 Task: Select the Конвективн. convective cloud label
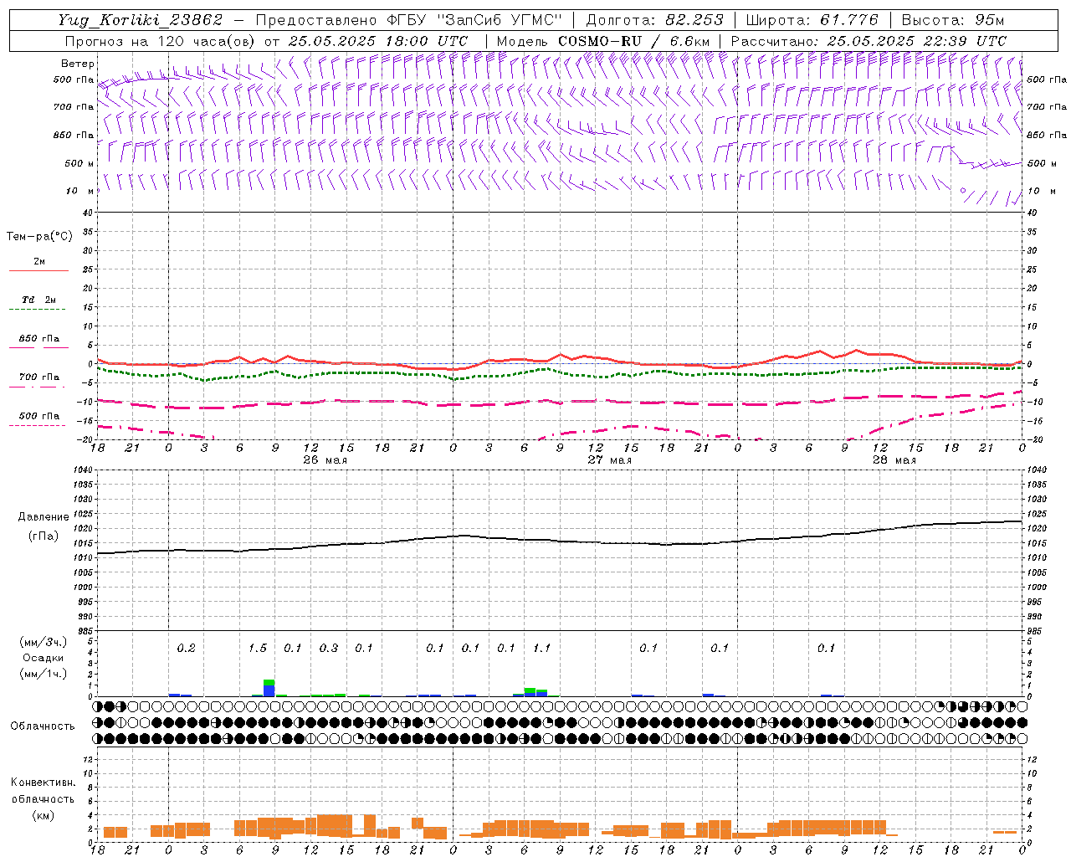click(43, 783)
